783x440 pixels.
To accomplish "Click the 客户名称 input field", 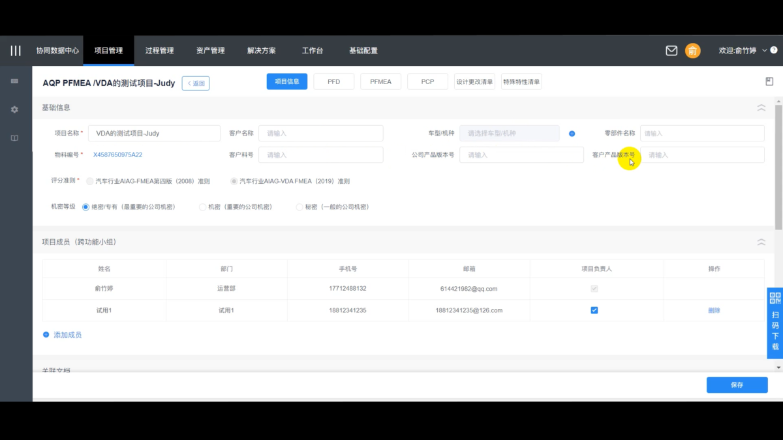I will coord(321,134).
